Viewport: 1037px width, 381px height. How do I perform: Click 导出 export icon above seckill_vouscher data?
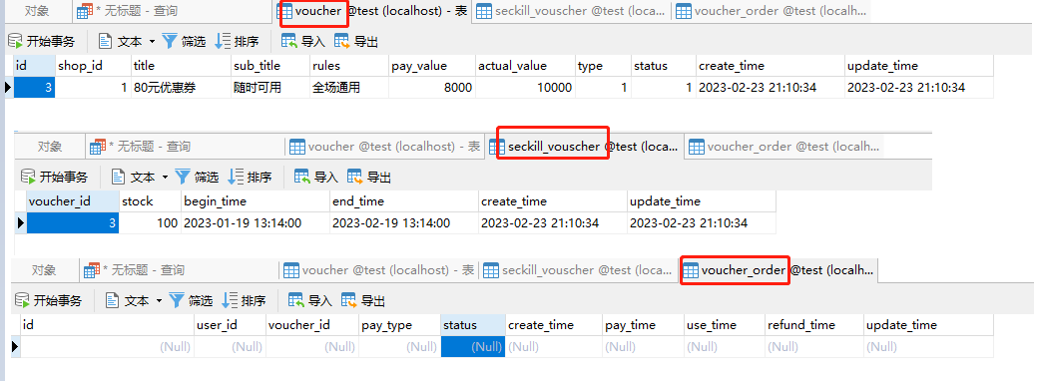[x=355, y=177]
